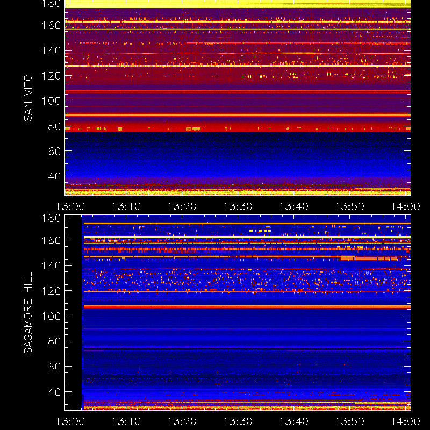Pick the 40 tick label on Sagamore Hill axis
The height and width of the screenshot is (430, 430).
coord(54,392)
